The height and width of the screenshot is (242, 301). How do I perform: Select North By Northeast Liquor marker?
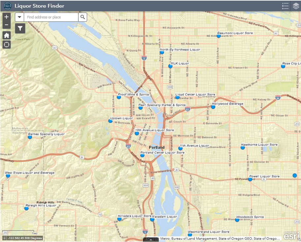pyautogui.click(x=162, y=52)
